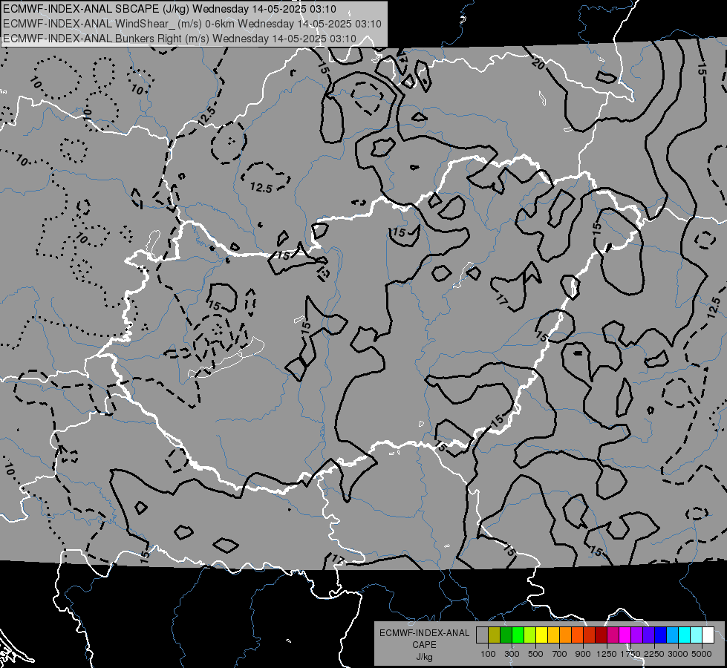Click the 3000 tick label in legend
This screenshot has height=668, width=727.
click(x=678, y=654)
